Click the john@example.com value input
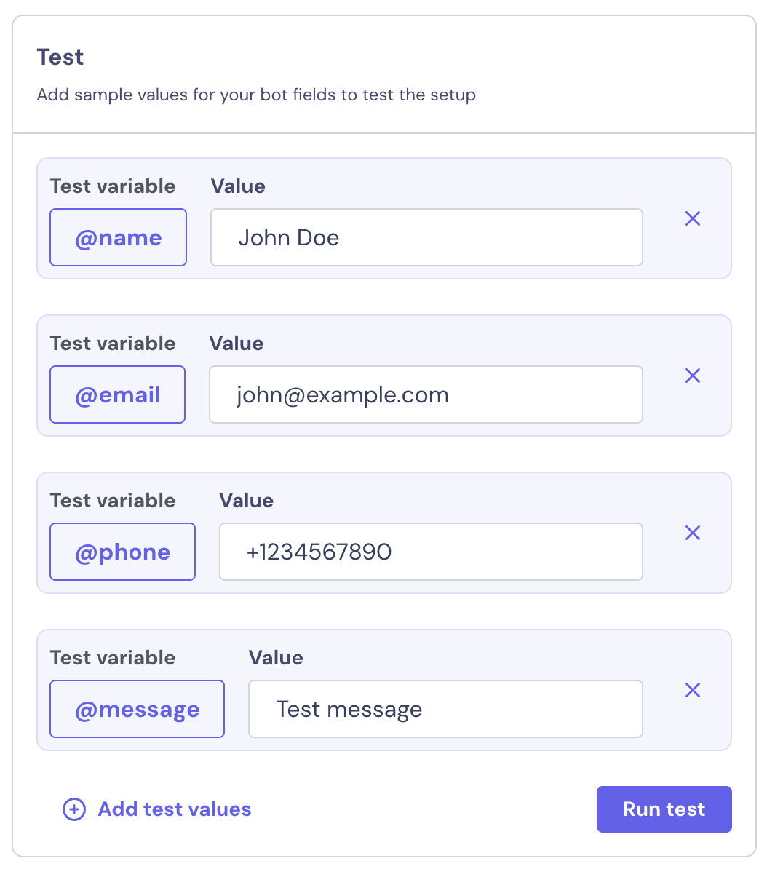 coord(426,394)
